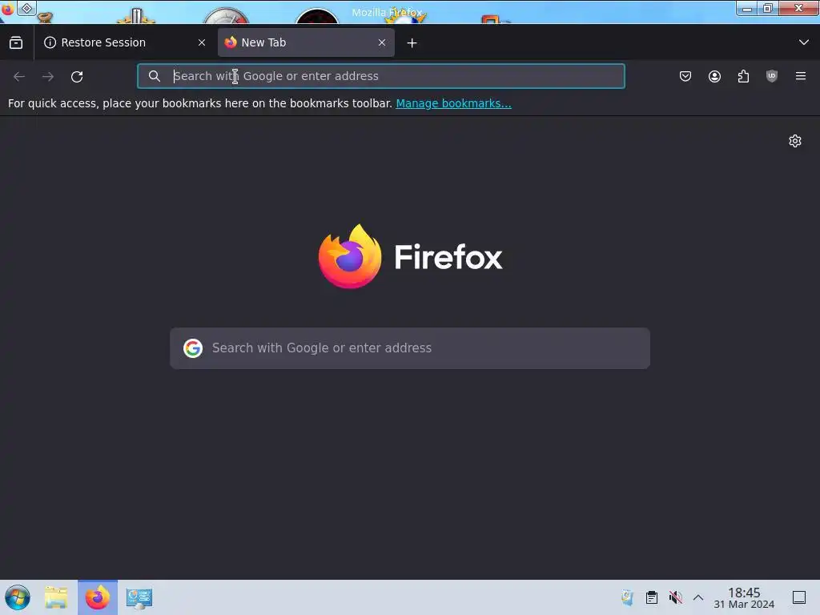Select the New Tab tab

(x=306, y=42)
